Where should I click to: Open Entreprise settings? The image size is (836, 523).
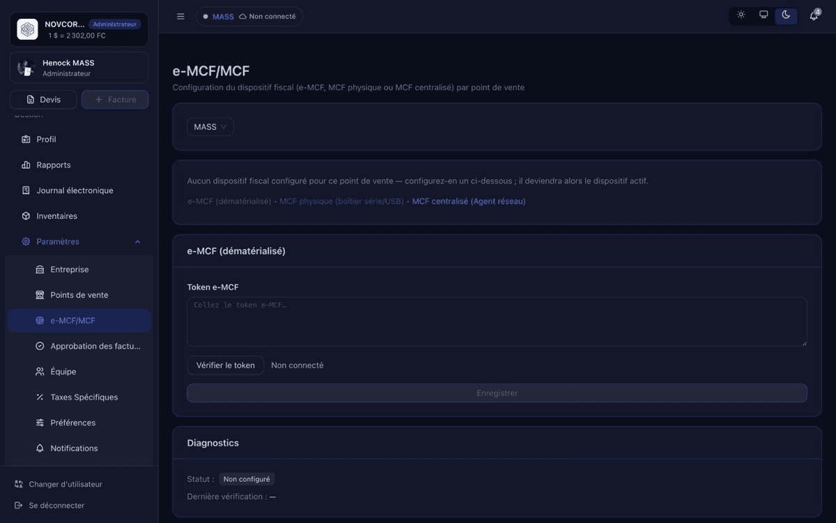pos(79,270)
